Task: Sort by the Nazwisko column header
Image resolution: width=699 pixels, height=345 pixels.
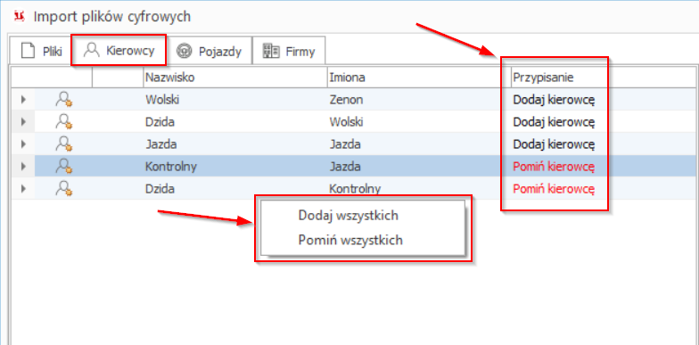Action: [x=235, y=77]
